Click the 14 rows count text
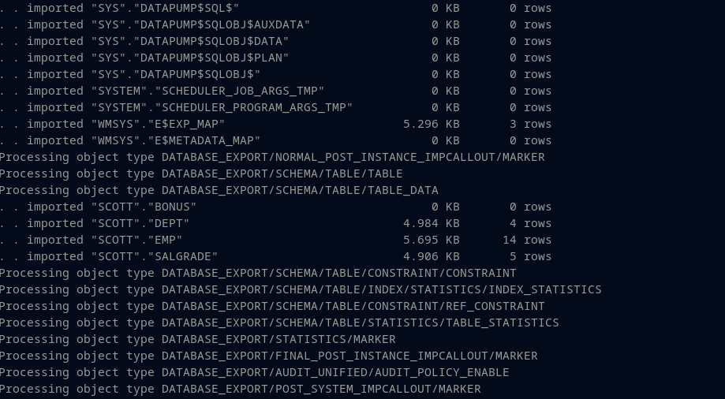This screenshot has width=725, height=399. 527,240
